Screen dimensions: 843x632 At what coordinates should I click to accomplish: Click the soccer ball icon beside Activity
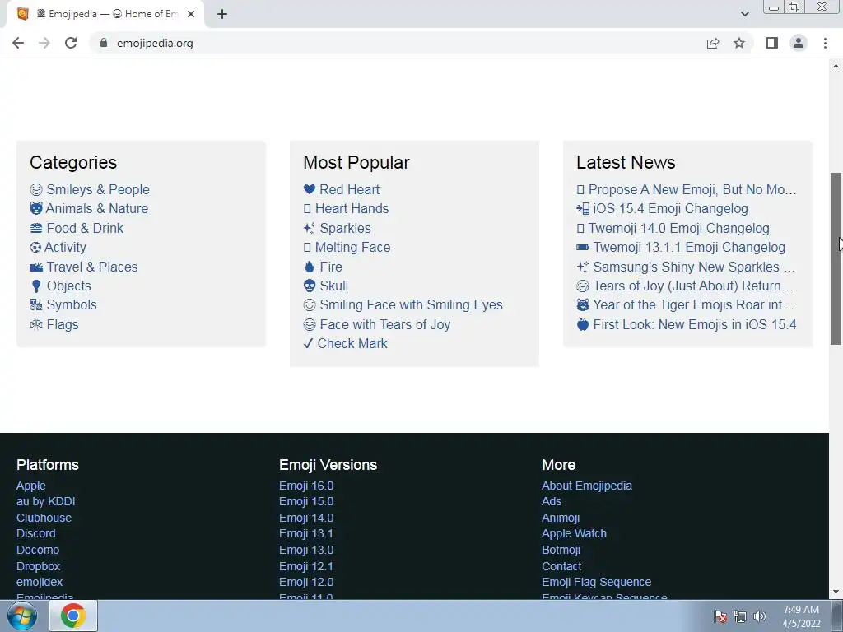[x=35, y=247]
